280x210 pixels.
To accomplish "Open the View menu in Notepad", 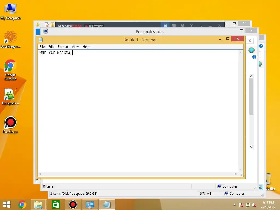I will [75, 47].
